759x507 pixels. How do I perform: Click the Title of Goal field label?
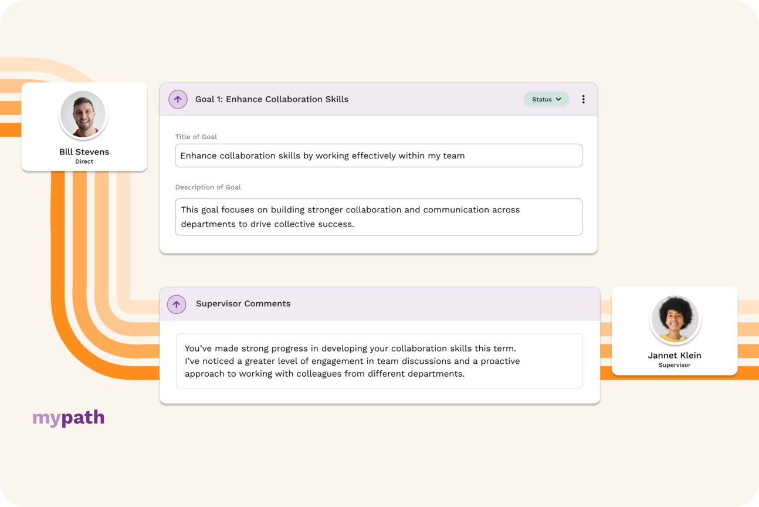tap(196, 137)
